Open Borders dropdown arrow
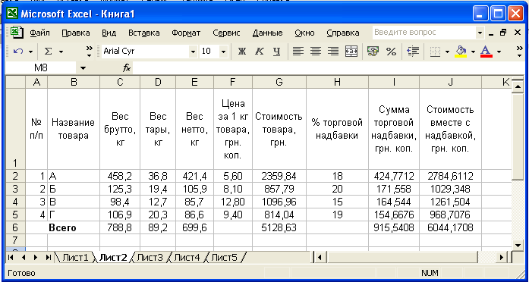The height and width of the screenshot is (282, 529). tap(447, 52)
